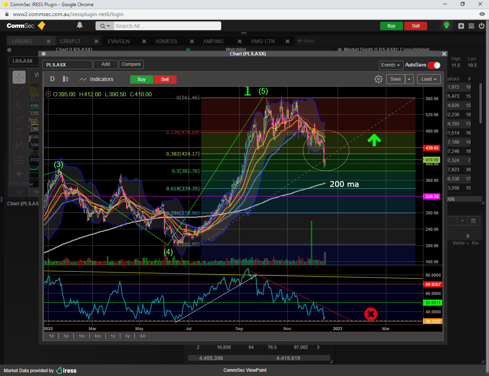Viewport: 489px width, 376px height.
Task: Click the power logout icon
Action: (481, 26)
